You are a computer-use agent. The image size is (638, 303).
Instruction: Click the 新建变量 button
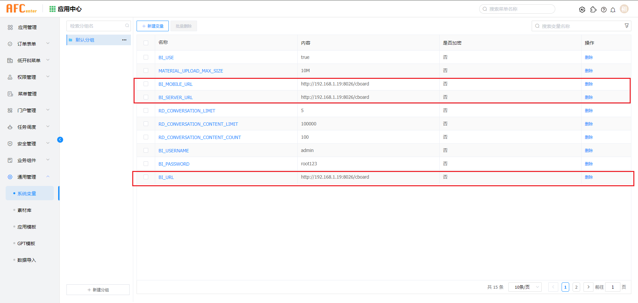click(x=153, y=26)
